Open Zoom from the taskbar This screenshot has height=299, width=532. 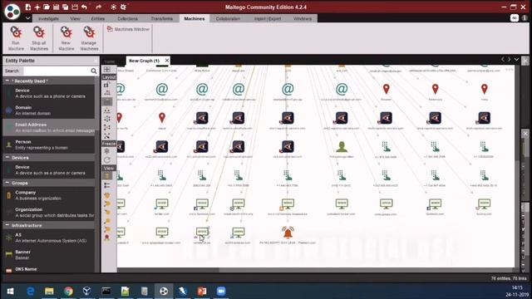pos(221,292)
